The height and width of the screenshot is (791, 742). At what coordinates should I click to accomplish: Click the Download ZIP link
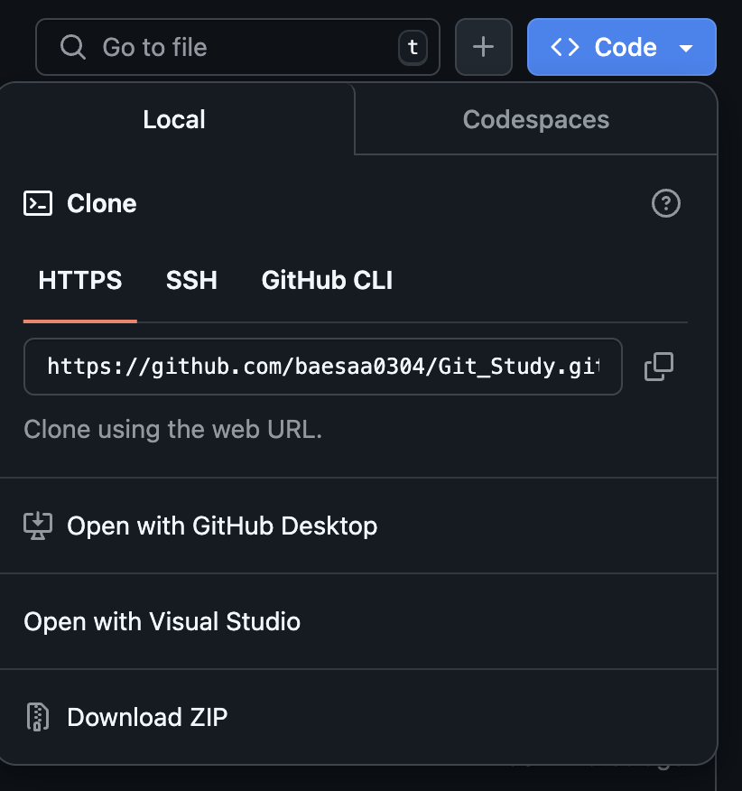(358, 717)
